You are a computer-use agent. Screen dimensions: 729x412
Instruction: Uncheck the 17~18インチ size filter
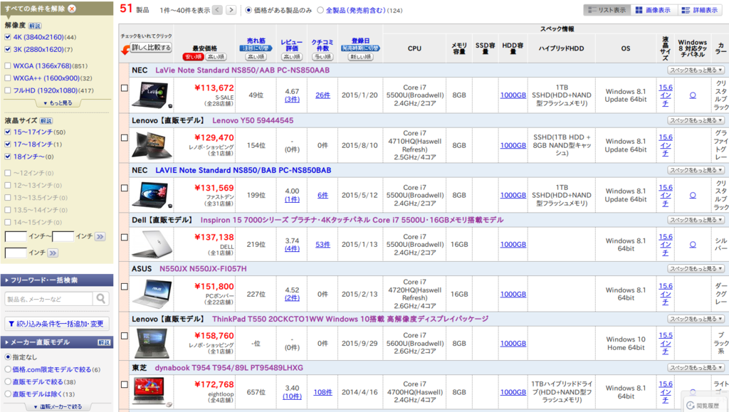coord(7,144)
